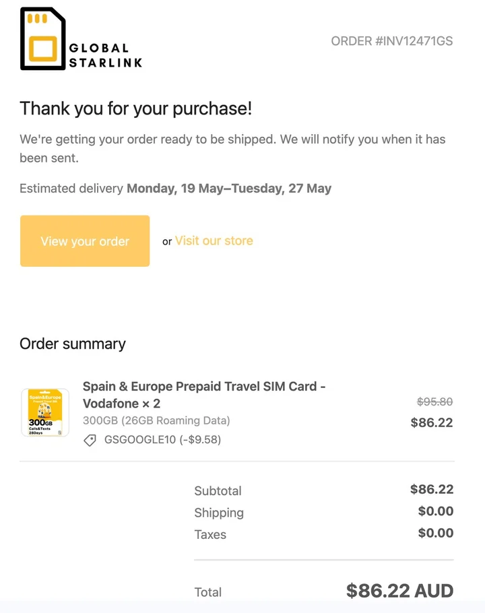485x613 pixels.
Task: Click the Shipping $0.00 amount
Action: tap(435, 511)
